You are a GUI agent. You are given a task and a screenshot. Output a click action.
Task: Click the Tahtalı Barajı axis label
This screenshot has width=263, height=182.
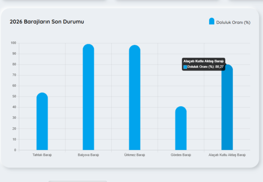[42, 155]
